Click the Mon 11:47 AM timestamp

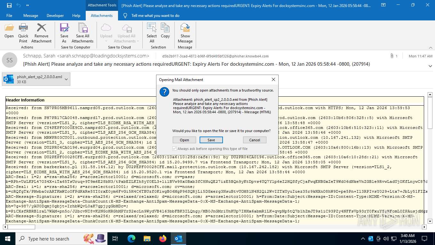coord(420,56)
